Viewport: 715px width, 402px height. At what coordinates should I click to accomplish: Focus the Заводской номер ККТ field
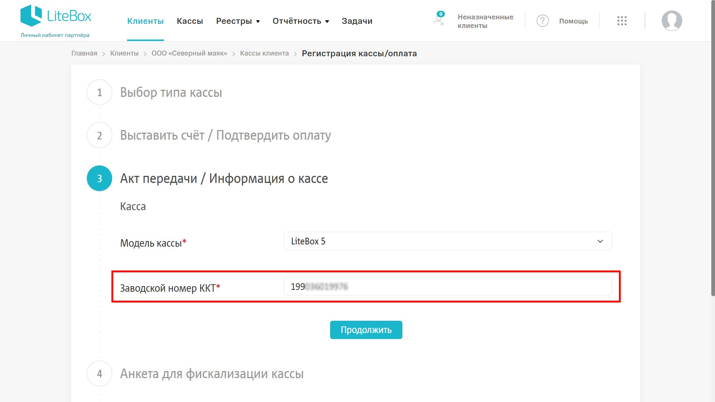tap(448, 286)
